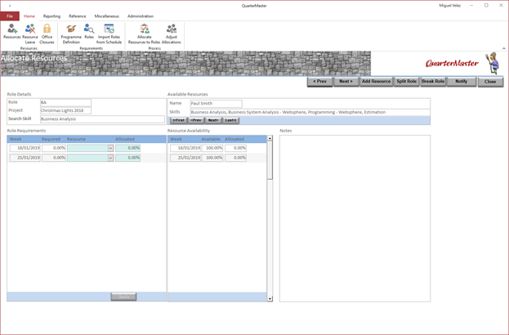
Task: Click Availability Allocated 0.00% for 25/01/2019
Action: (x=235, y=158)
